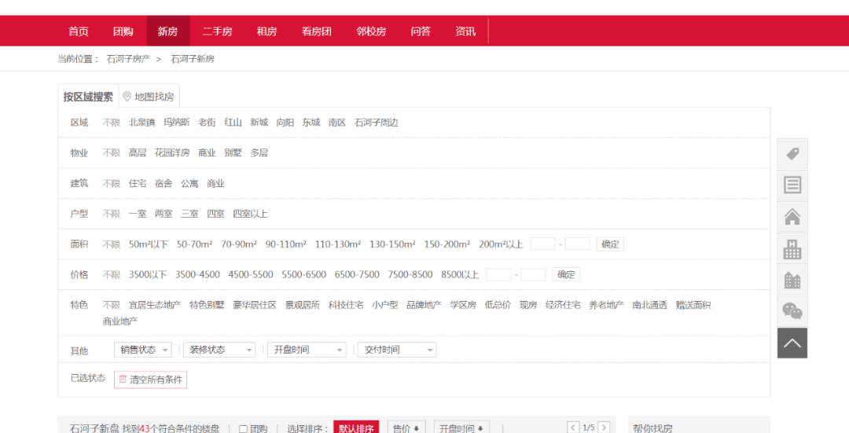
Task: Select price range 8500以上
Action: click(x=460, y=274)
